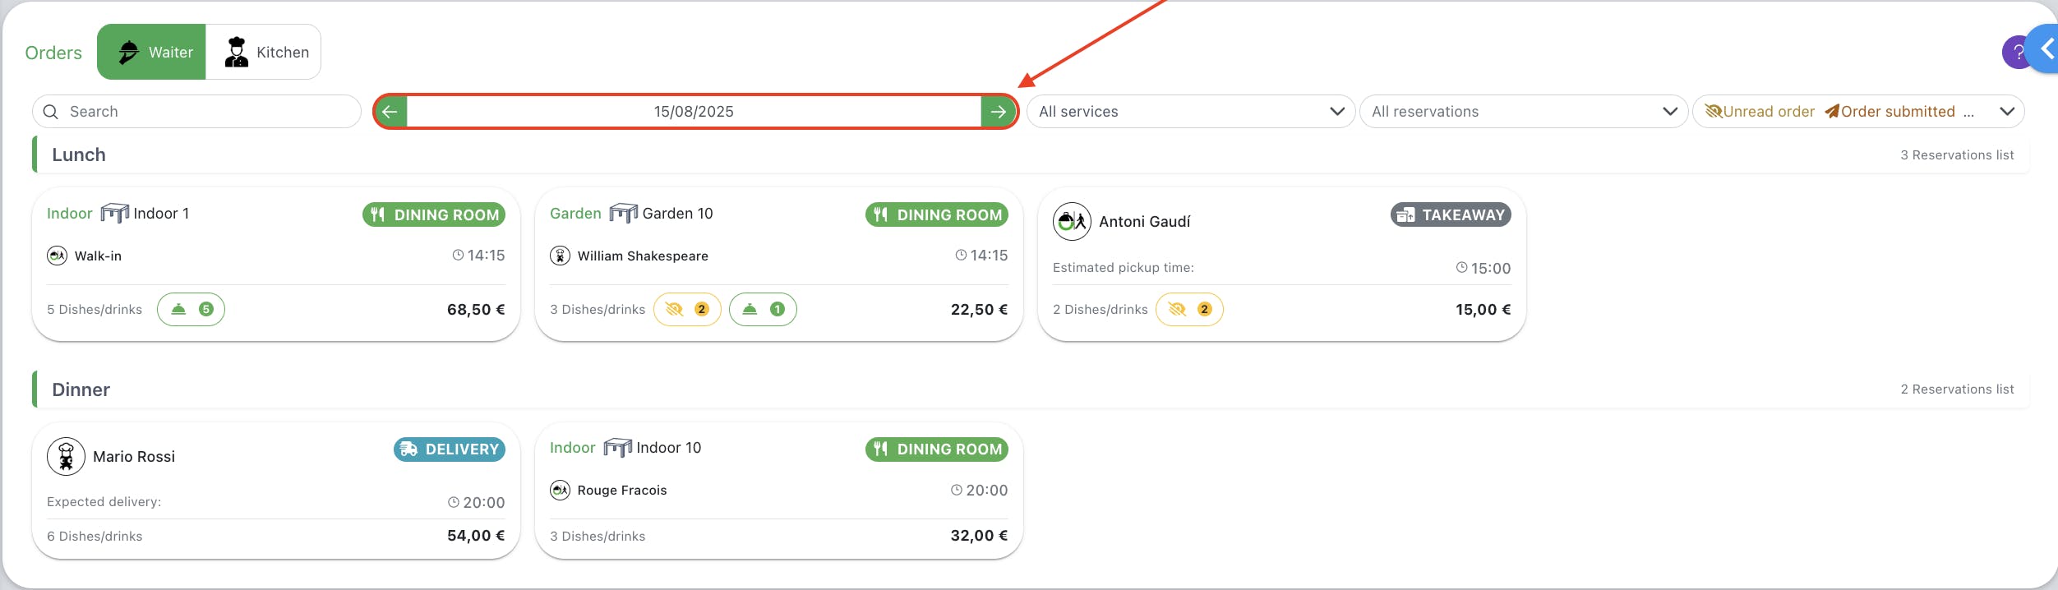This screenshot has height=590, width=2058.
Task: Click the Antoni Gaudí takeaway avatar icon
Action: [1072, 221]
